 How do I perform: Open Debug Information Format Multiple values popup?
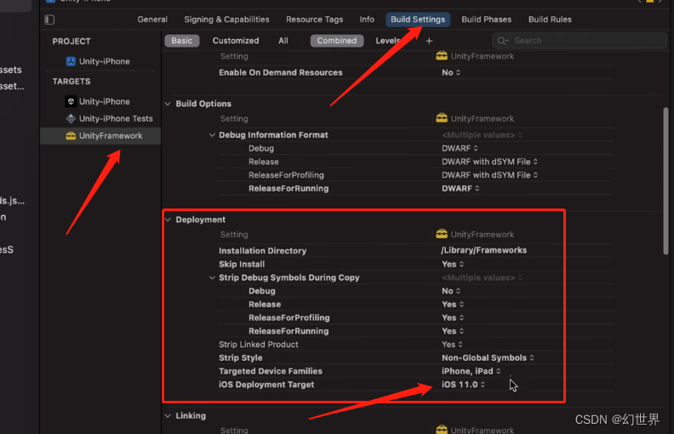pos(482,135)
